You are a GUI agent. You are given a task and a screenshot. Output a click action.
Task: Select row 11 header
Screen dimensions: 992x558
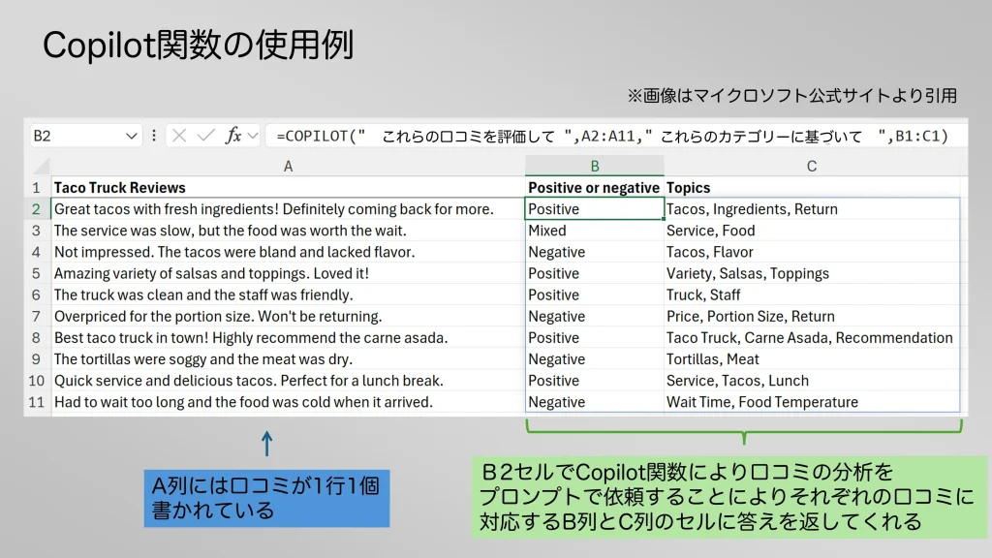pyautogui.click(x=37, y=402)
